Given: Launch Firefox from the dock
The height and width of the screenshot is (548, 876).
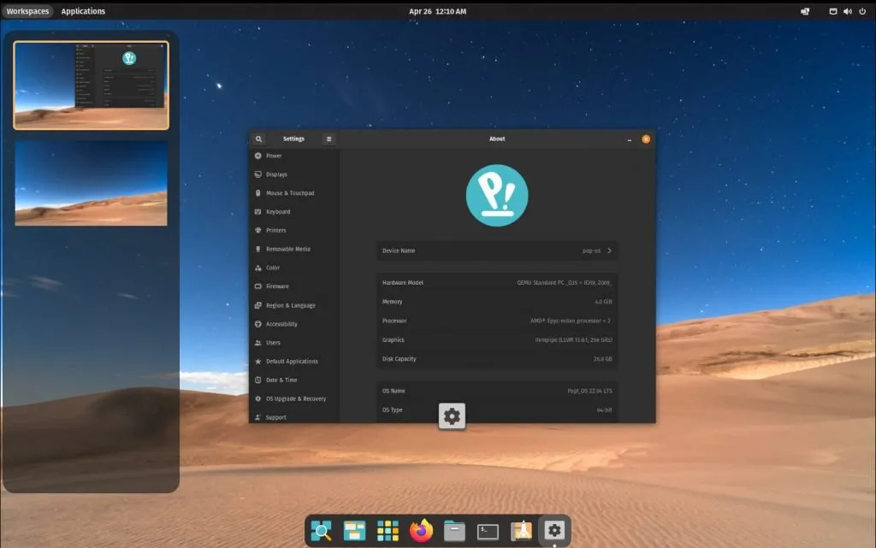Looking at the screenshot, I should click(x=421, y=530).
